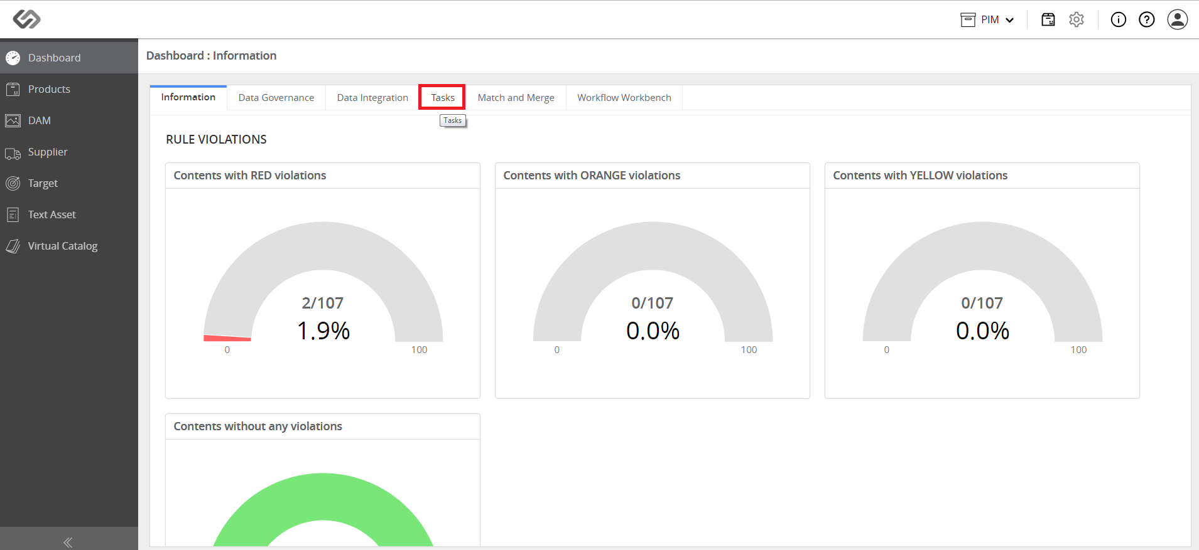The width and height of the screenshot is (1199, 550).
Task: Click 'Dashboard : Information' breadcrumb title
Action: tap(212, 56)
